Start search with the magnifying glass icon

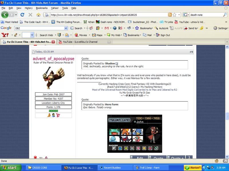[225, 15]
